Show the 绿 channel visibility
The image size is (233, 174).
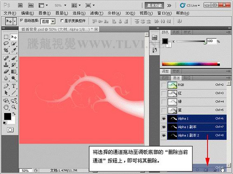(x=164, y=102)
